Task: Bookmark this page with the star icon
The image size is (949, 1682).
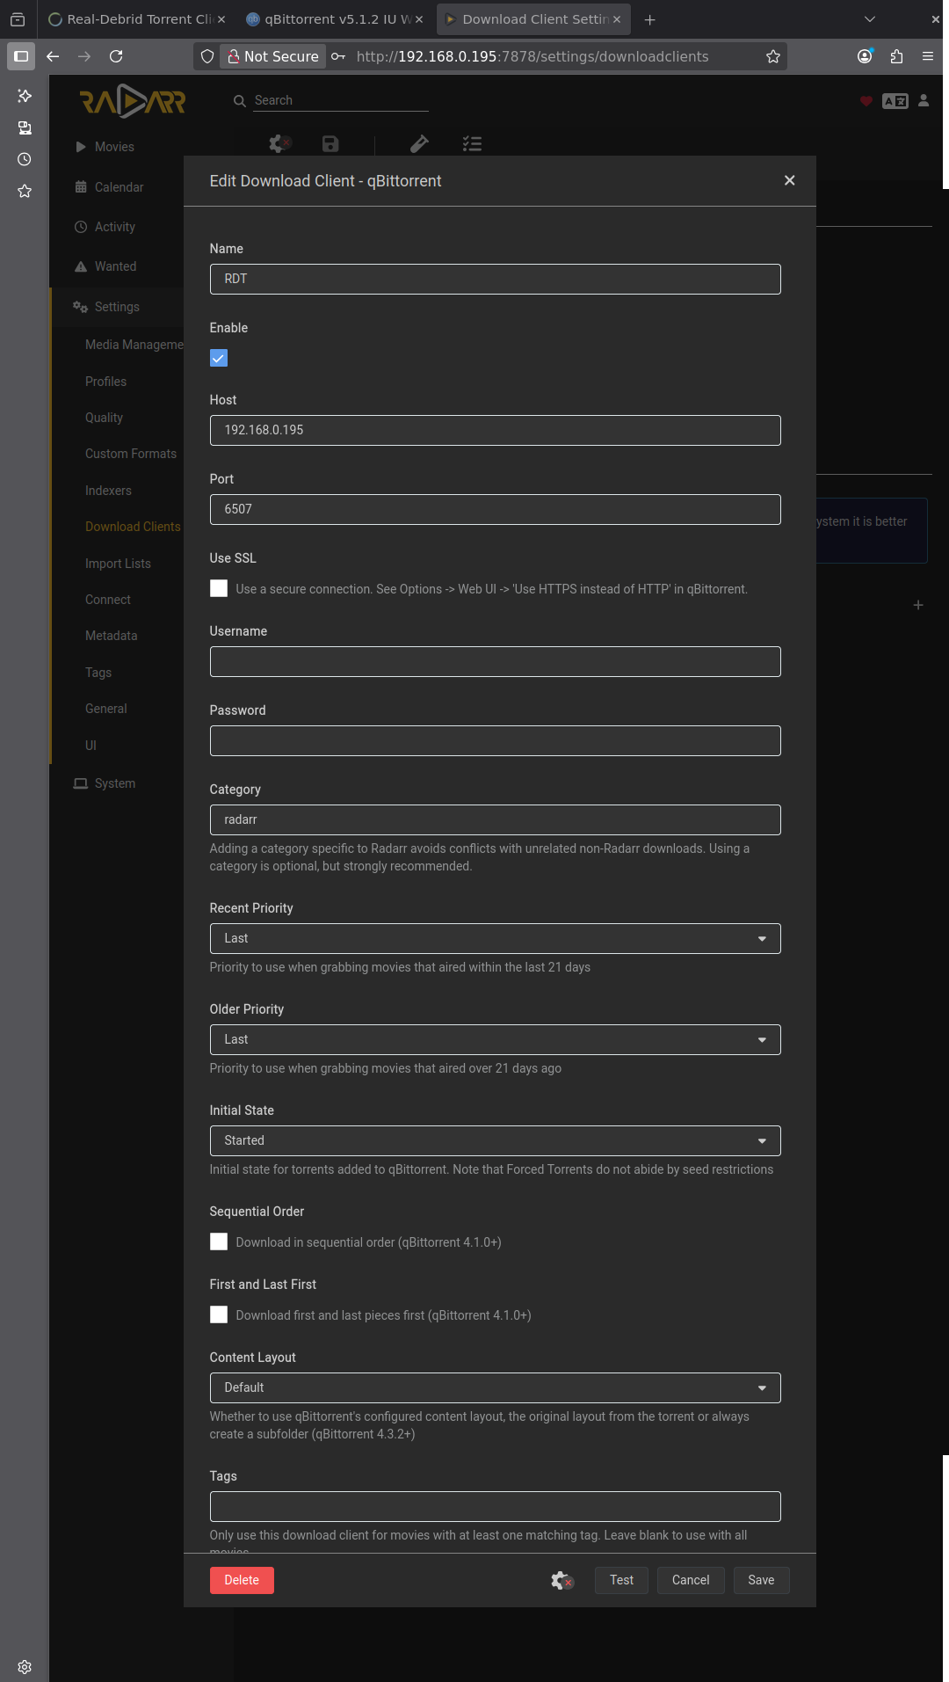Action: tap(773, 56)
